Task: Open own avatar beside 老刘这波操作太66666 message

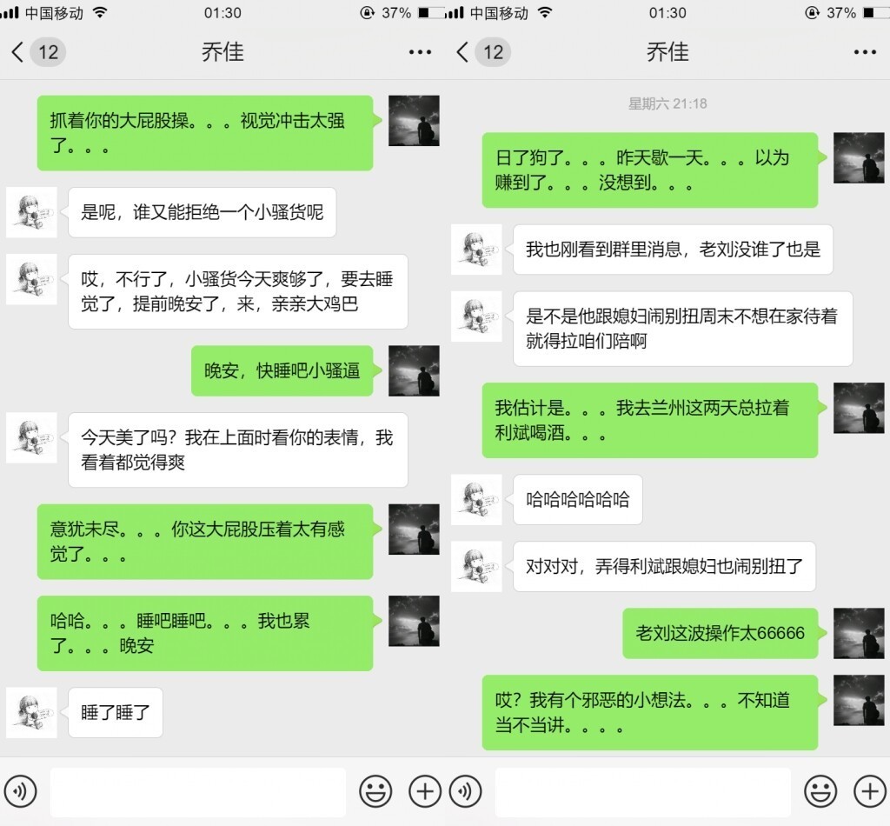Action: coord(859,633)
